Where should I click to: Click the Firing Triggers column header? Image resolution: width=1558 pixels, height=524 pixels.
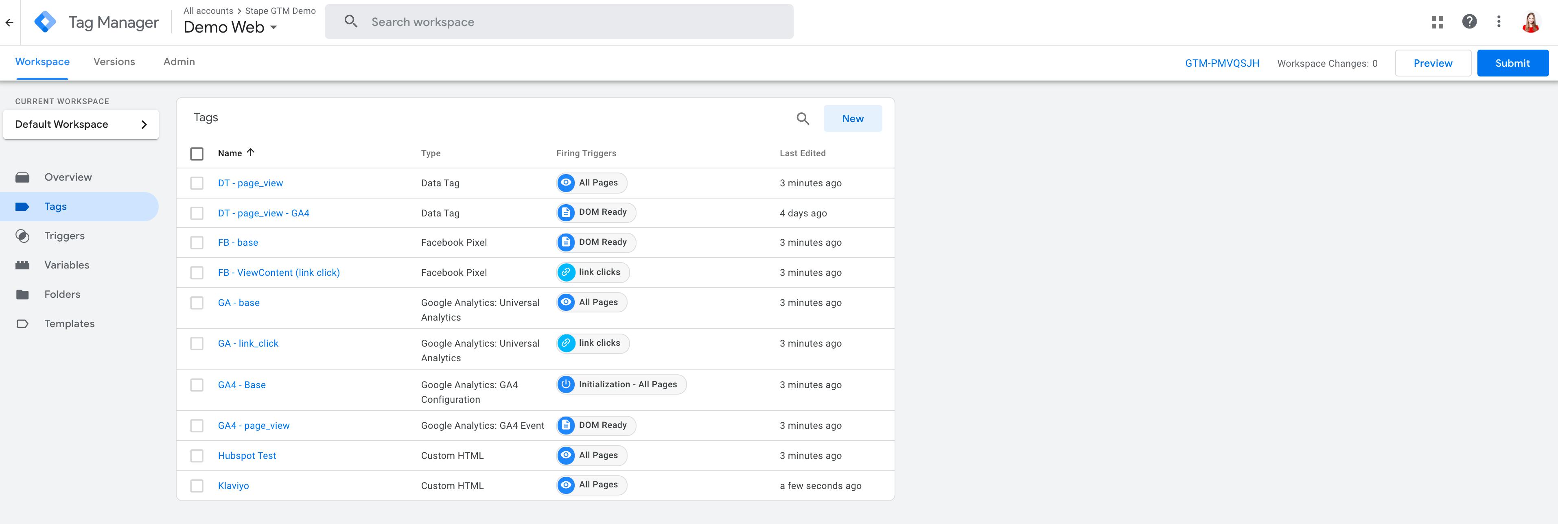point(586,153)
